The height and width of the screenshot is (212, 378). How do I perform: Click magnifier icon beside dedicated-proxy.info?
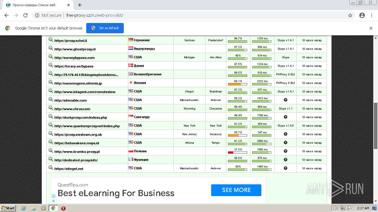pos(51,159)
